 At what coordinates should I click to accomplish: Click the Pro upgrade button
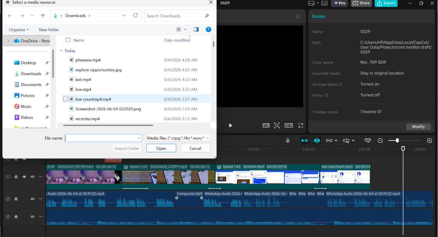[339, 3]
